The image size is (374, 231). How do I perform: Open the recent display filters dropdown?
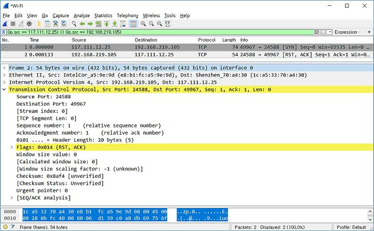tap(330, 32)
